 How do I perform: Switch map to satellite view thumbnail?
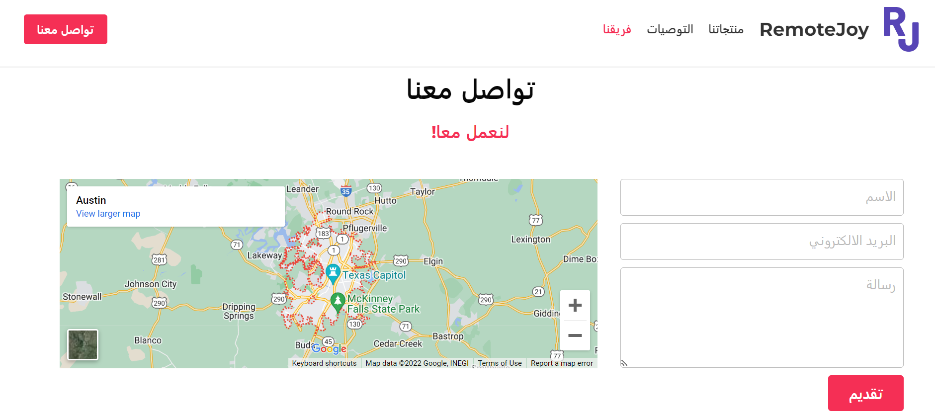83,344
